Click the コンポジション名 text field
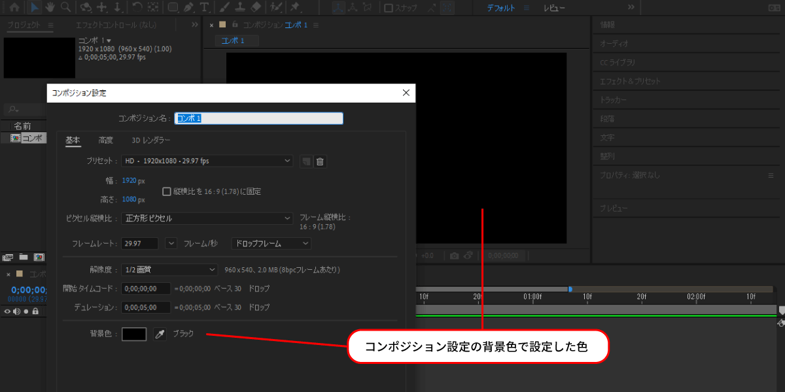Viewport: 785px width, 392px height. coord(259,118)
